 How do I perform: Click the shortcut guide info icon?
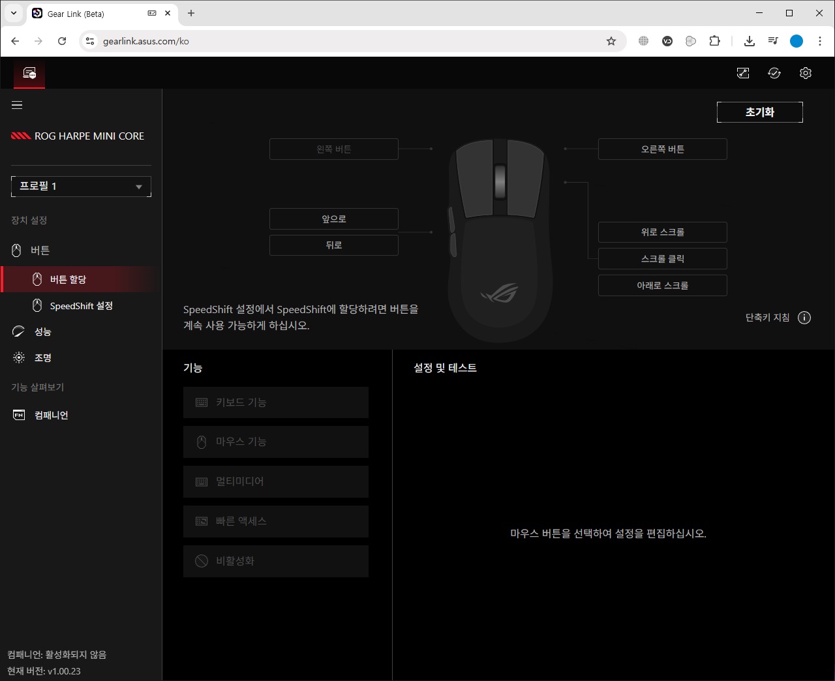804,318
